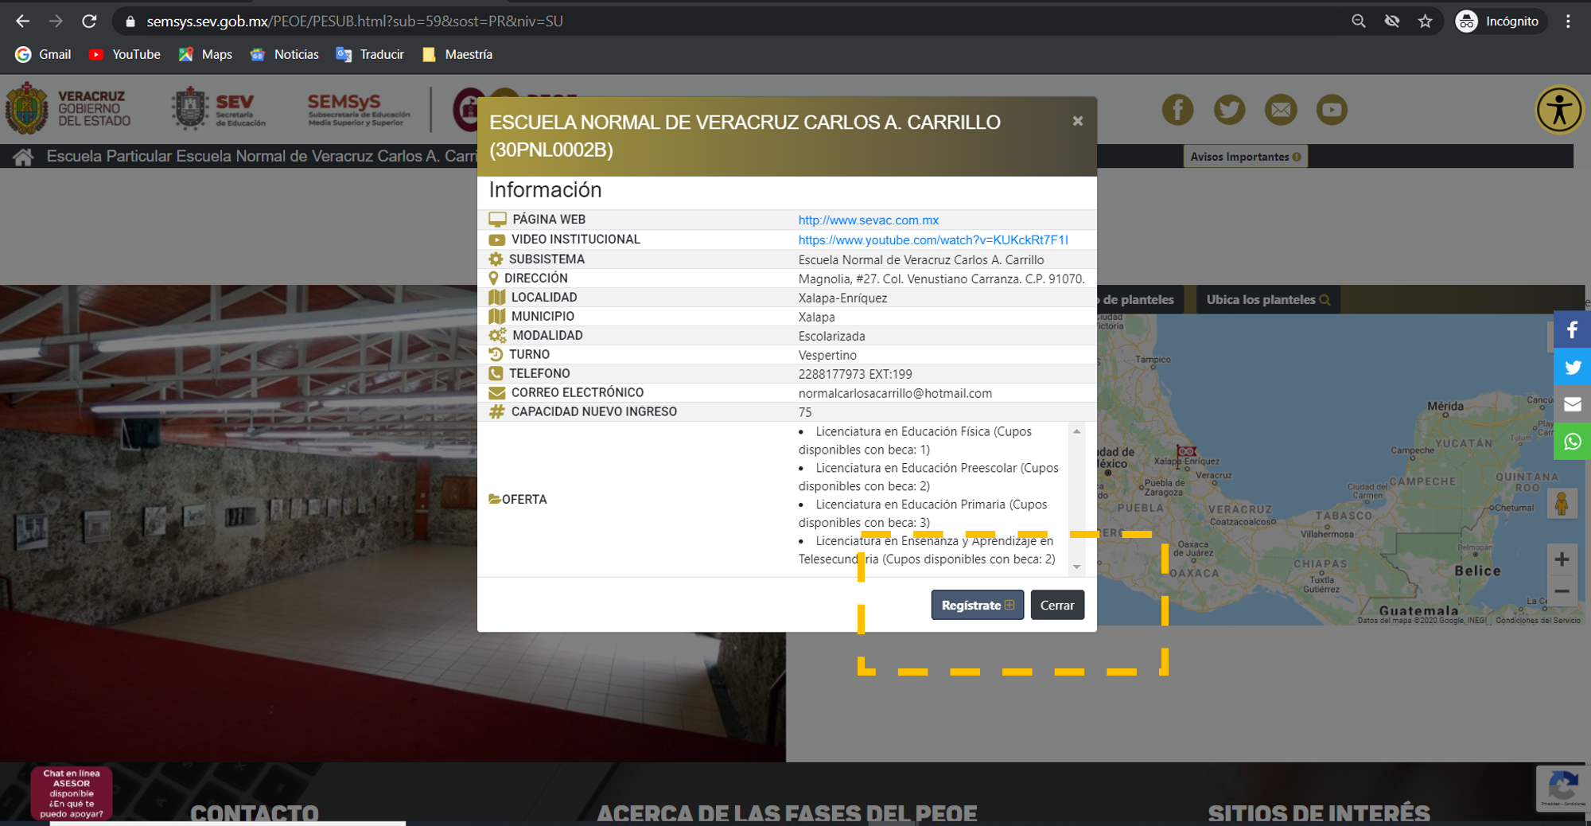Click the zoom magnifier icon in the address bar

click(x=1359, y=21)
